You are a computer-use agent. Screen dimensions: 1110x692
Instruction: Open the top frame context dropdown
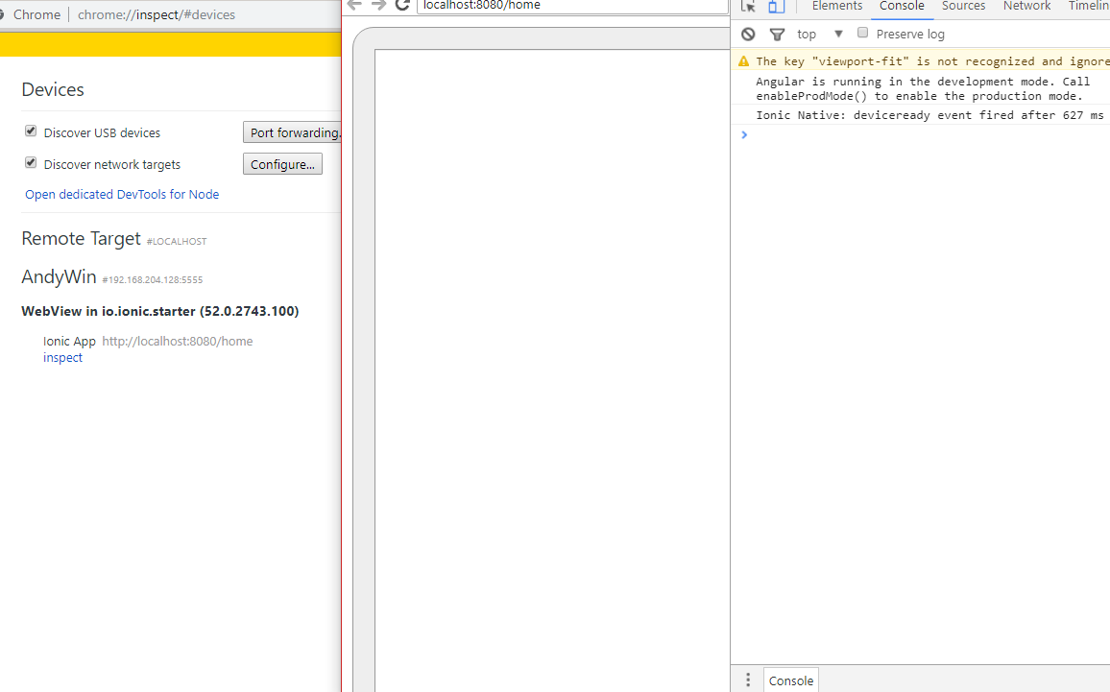pos(807,33)
